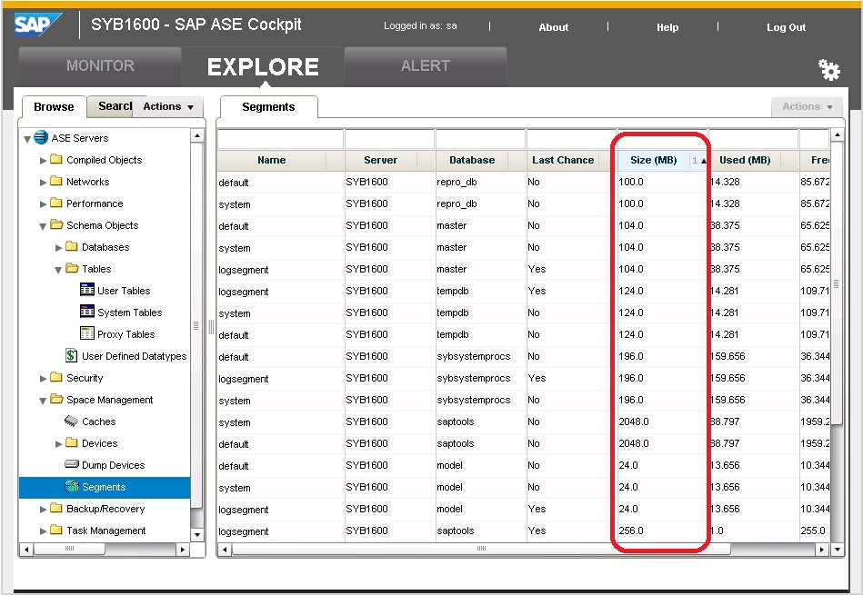Expand the Databases node
This screenshot has width=863, height=595.
[x=58, y=247]
